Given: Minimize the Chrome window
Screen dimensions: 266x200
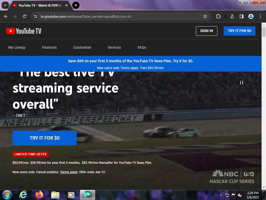Looking at the screenshot, I should 242,2.
